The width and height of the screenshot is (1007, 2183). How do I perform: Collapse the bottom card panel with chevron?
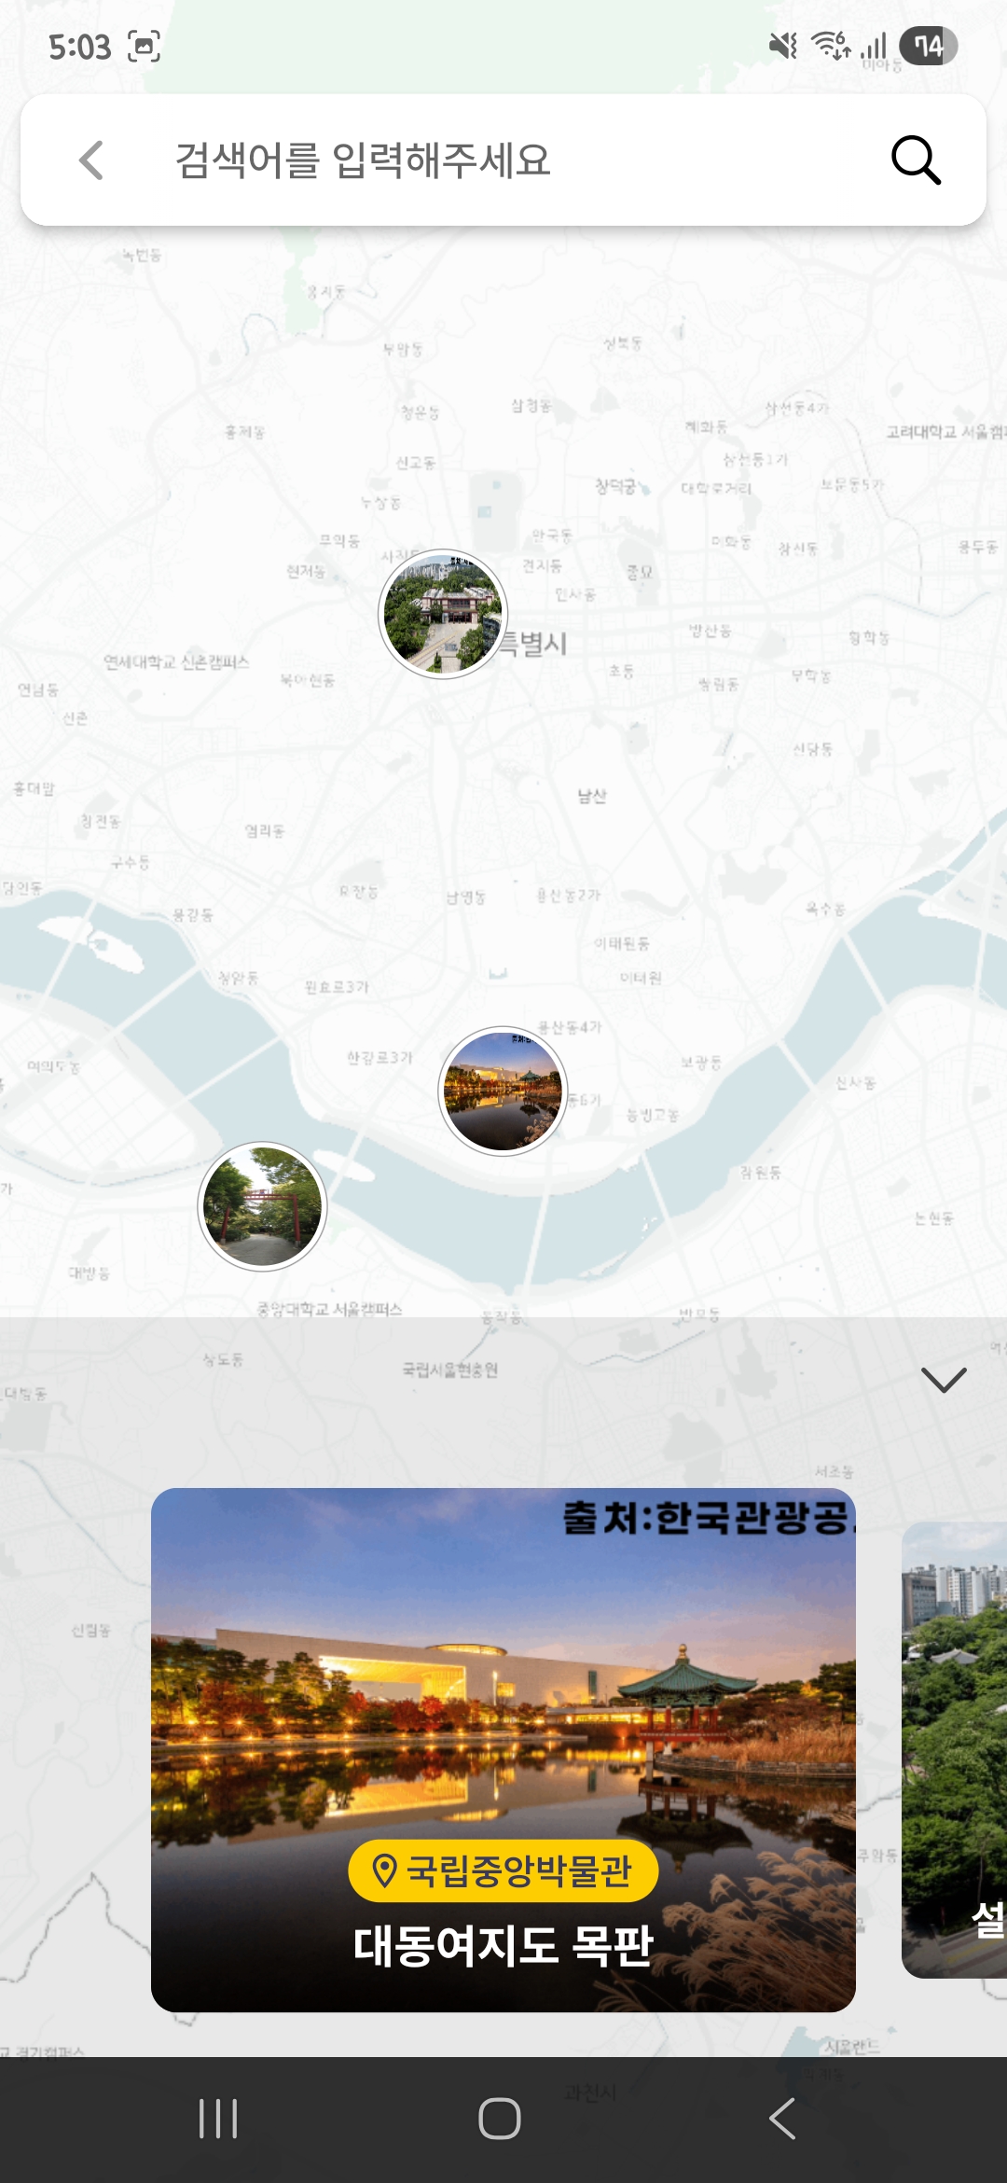pyautogui.click(x=944, y=1380)
